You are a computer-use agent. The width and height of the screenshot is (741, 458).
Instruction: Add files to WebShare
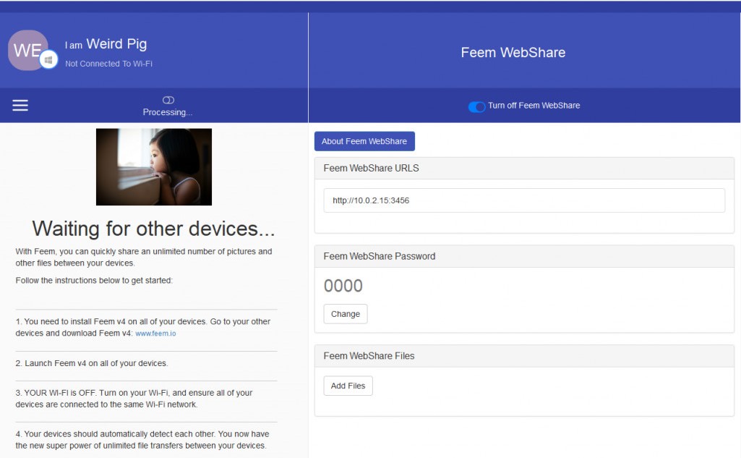click(348, 386)
